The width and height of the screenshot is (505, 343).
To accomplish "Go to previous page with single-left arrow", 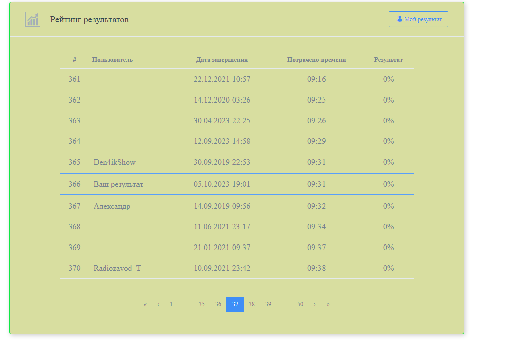I will (158, 304).
